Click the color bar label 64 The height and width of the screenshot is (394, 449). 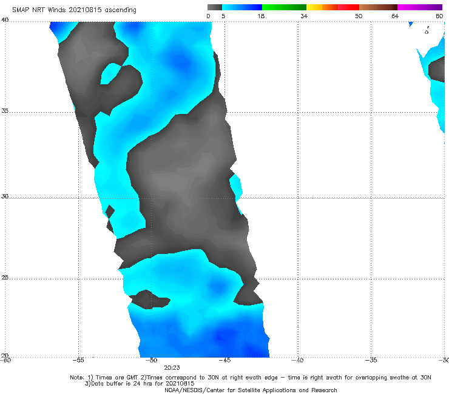pos(395,16)
